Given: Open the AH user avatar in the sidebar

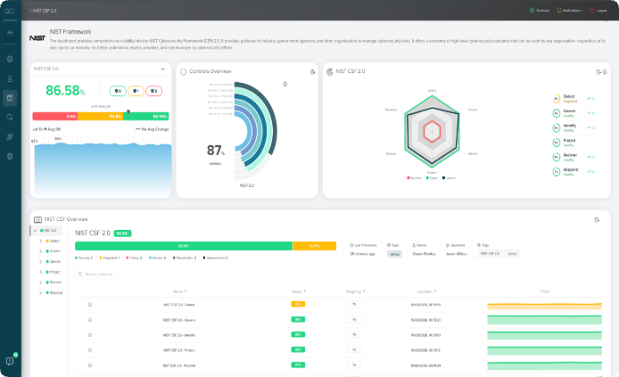Looking at the screenshot, I should click(x=10, y=32).
